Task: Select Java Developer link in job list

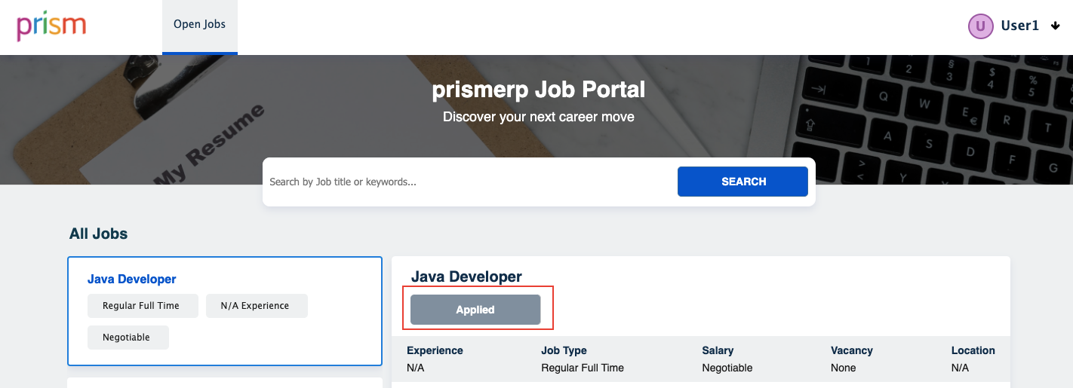Action: [132, 279]
